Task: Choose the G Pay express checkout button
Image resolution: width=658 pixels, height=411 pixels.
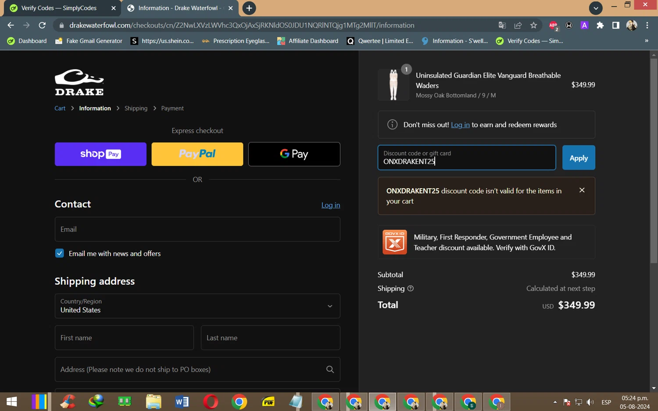Action: pyautogui.click(x=294, y=154)
